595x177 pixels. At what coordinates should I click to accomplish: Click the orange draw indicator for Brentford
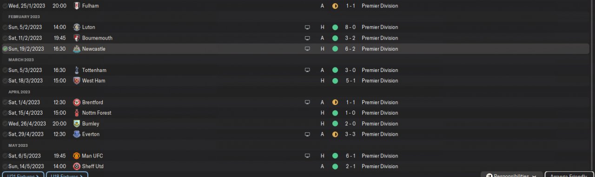[x=335, y=102]
